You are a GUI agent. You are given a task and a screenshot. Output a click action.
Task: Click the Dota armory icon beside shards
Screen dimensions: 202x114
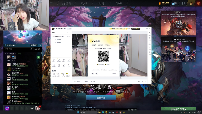[183, 3]
